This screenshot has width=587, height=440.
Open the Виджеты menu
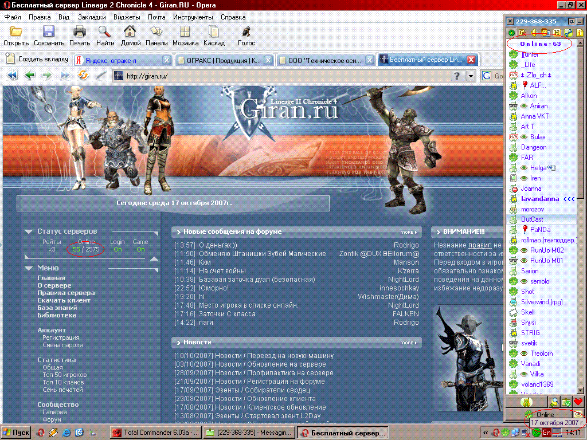pos(127,17)
